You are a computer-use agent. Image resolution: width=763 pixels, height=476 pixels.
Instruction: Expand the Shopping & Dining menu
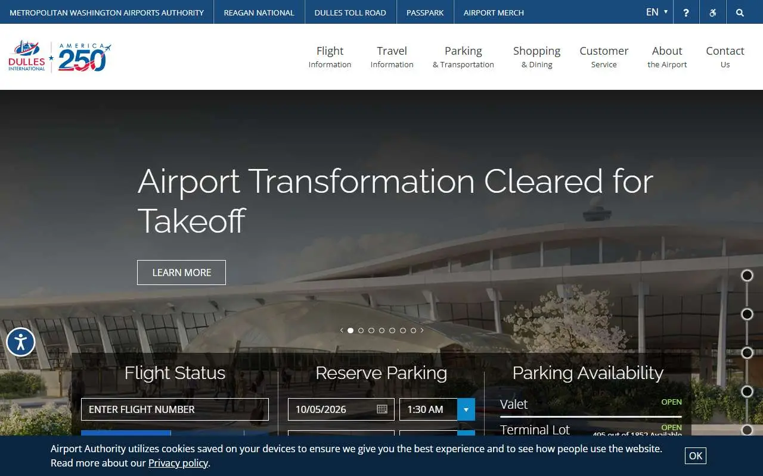(536, 57)
